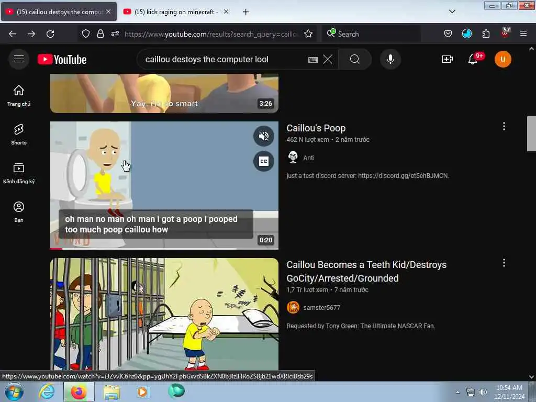Open the on-screen keyboard in search box
This screenshot has width=536, height=402.
click(313, 60)
